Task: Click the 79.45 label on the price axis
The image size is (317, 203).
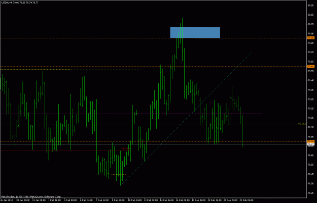Action: 310,80
